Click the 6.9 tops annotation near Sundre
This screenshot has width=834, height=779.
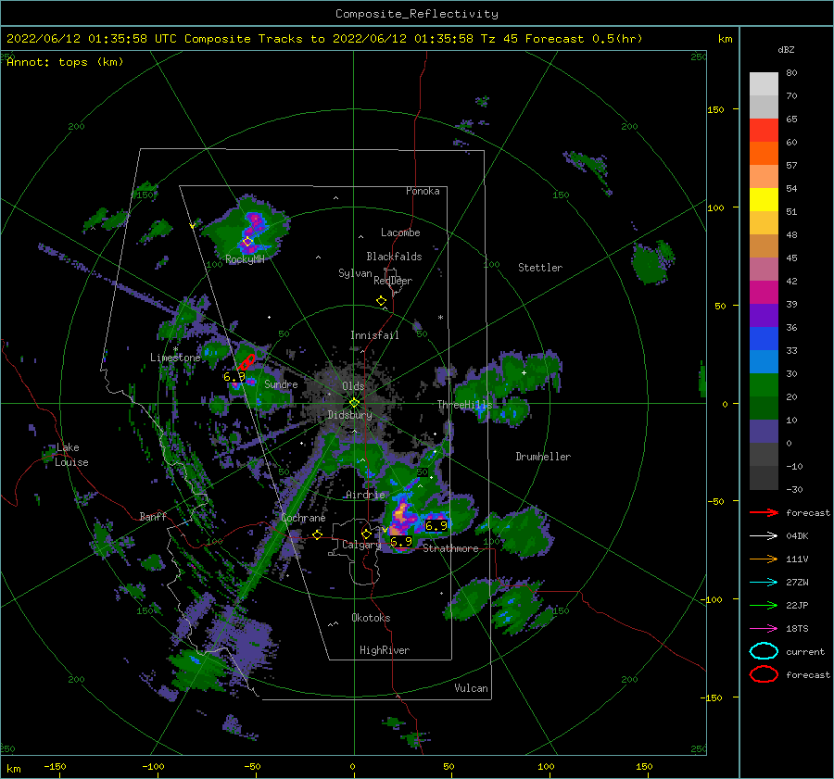coord(234,377)
